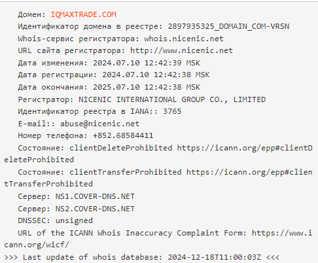Click the domain registry identifier 2897935325_DOMAIN_COM-VRSN
318x263 pixels.
pos(228,26)
